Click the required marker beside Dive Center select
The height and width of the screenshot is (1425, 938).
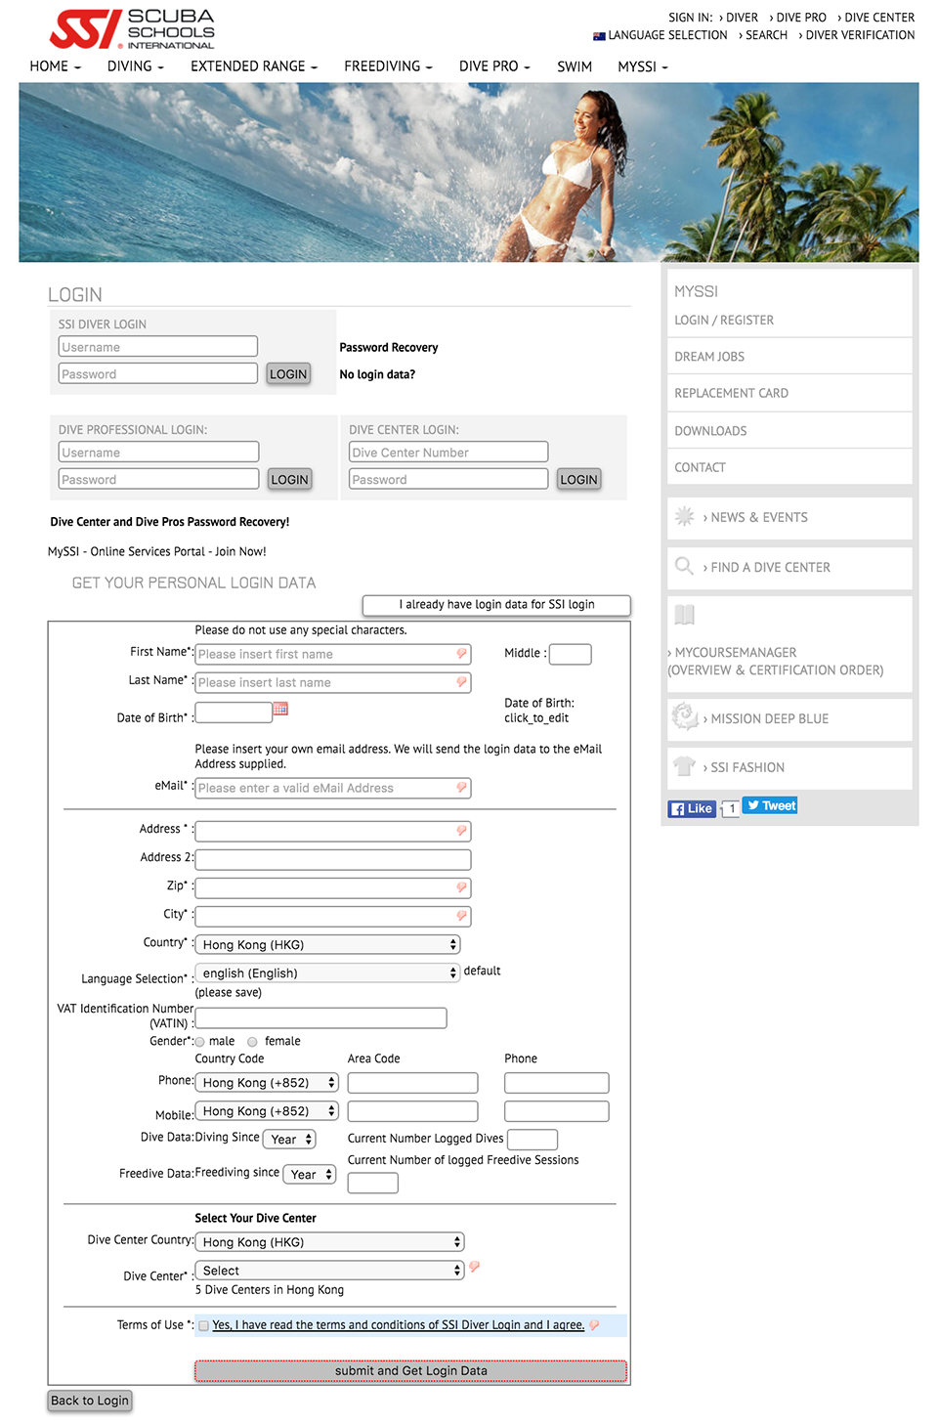point(474,1267)
